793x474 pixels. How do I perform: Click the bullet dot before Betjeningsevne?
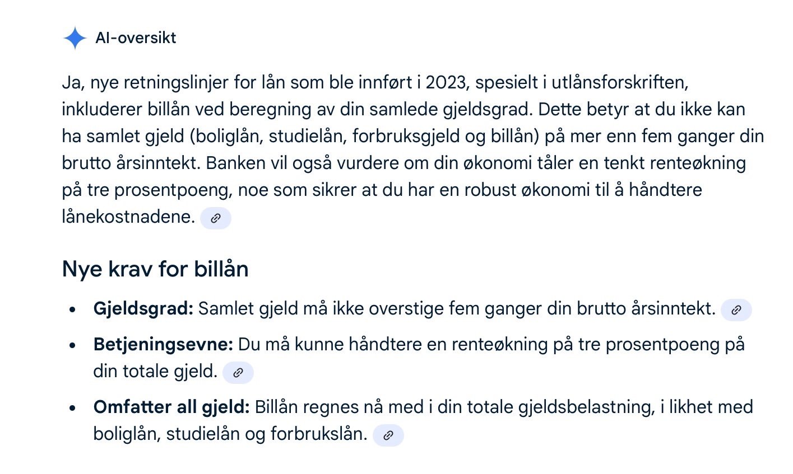(72, 345)
